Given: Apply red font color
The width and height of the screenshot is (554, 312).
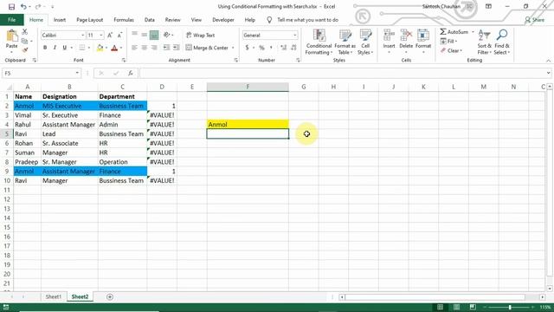Looking at the screenshot, I should (x=114, y=48).
